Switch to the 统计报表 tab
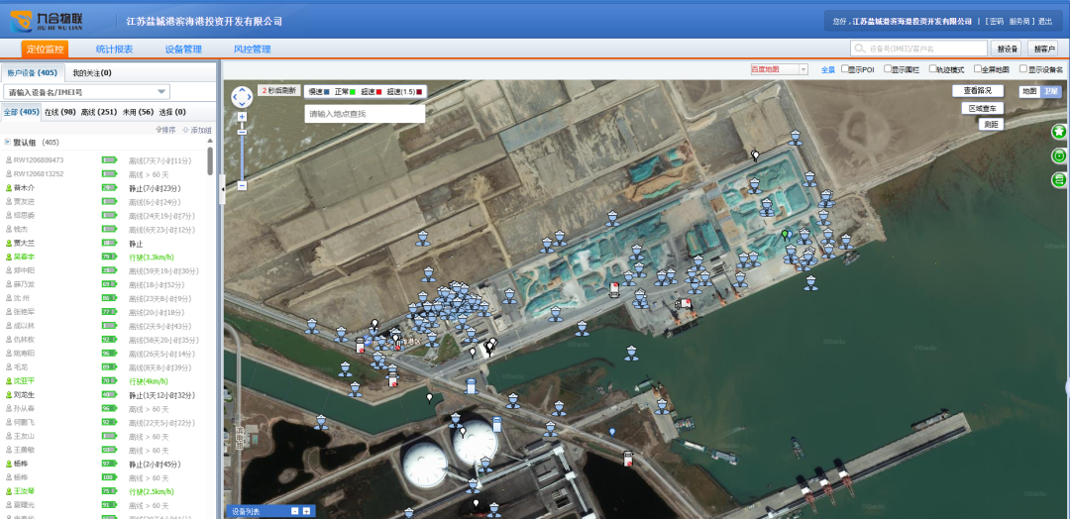 pos(114,50)
